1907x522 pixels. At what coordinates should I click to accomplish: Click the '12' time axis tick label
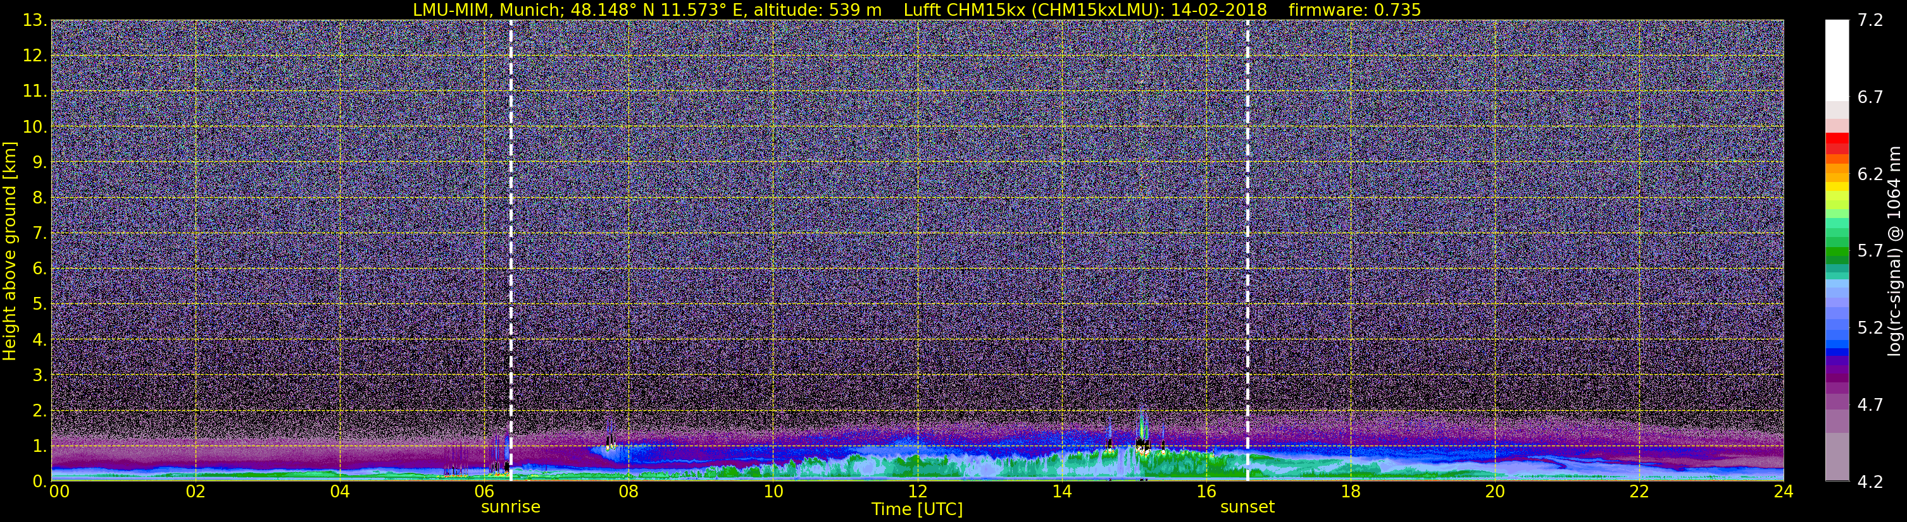coord(917,491)
